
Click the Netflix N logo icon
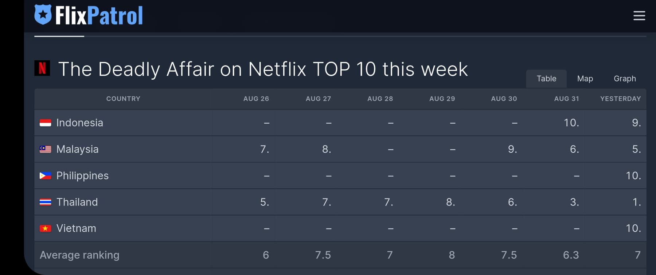click(x=42, y=68)
